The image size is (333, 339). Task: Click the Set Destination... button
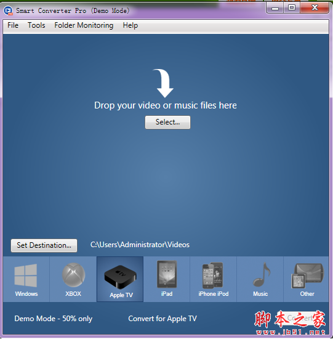44,245
